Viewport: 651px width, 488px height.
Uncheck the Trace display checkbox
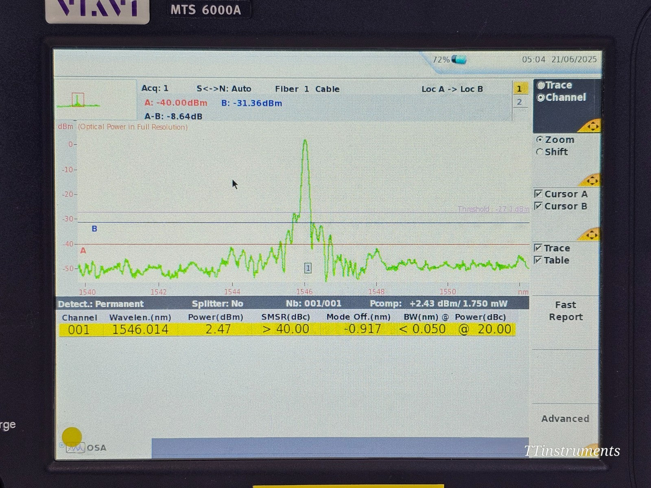coord(539,248)
